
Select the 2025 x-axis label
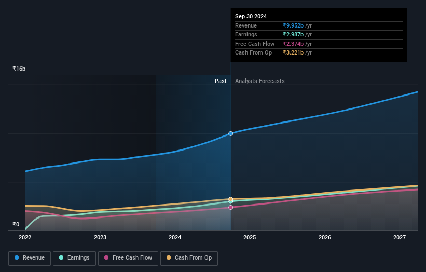pos(250,237)
